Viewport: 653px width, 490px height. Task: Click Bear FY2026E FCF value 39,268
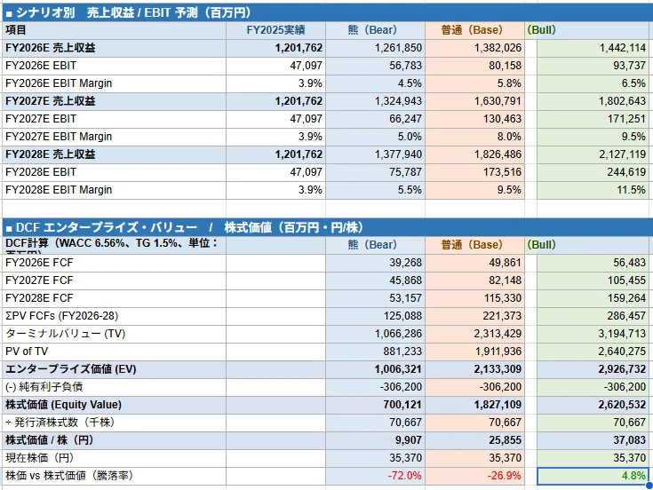(x=406, y=263)
